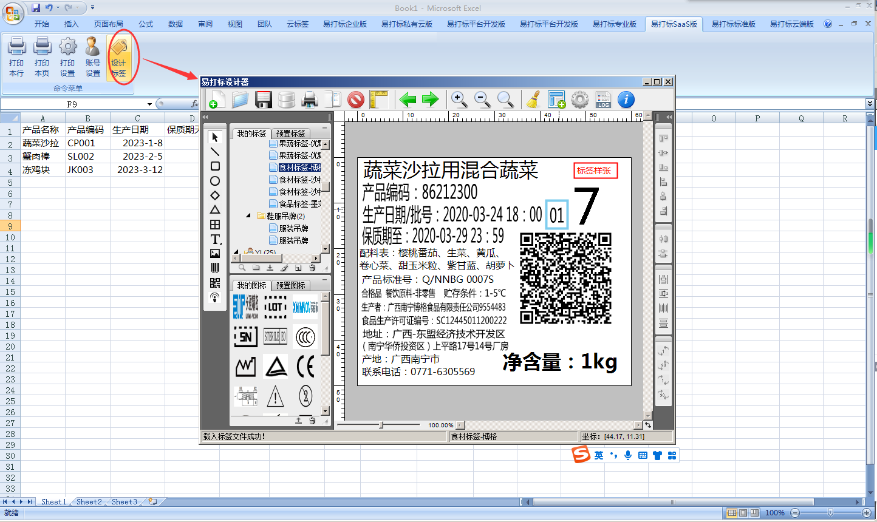
Task: Select the RFID signal tool
Action: point(215,297)
